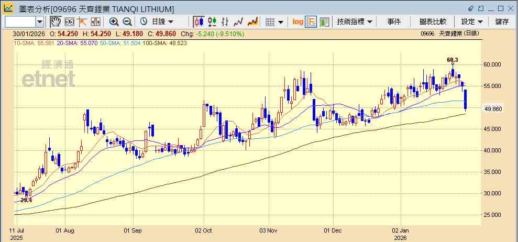
Task: Click the detach window icon in title bar
Action: point(481,8)
